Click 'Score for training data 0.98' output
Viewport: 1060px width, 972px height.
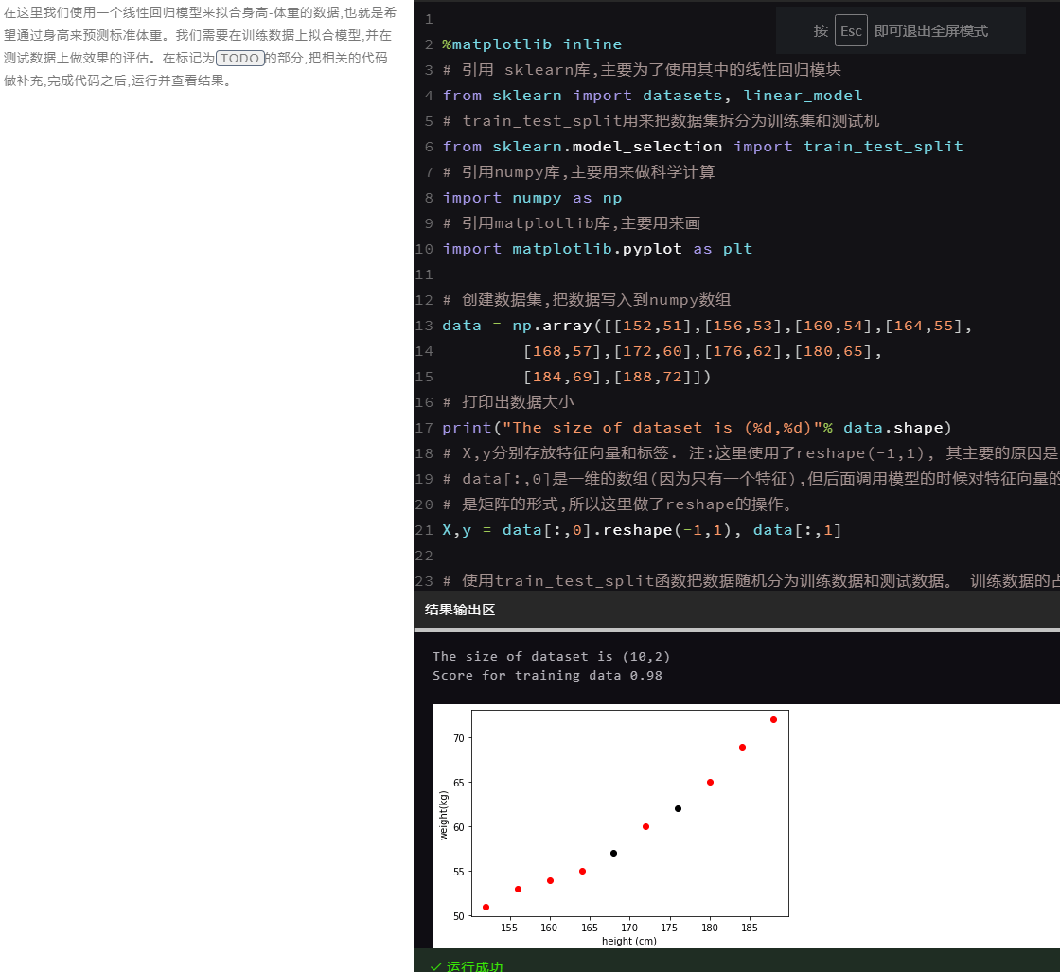coord(548,675)
